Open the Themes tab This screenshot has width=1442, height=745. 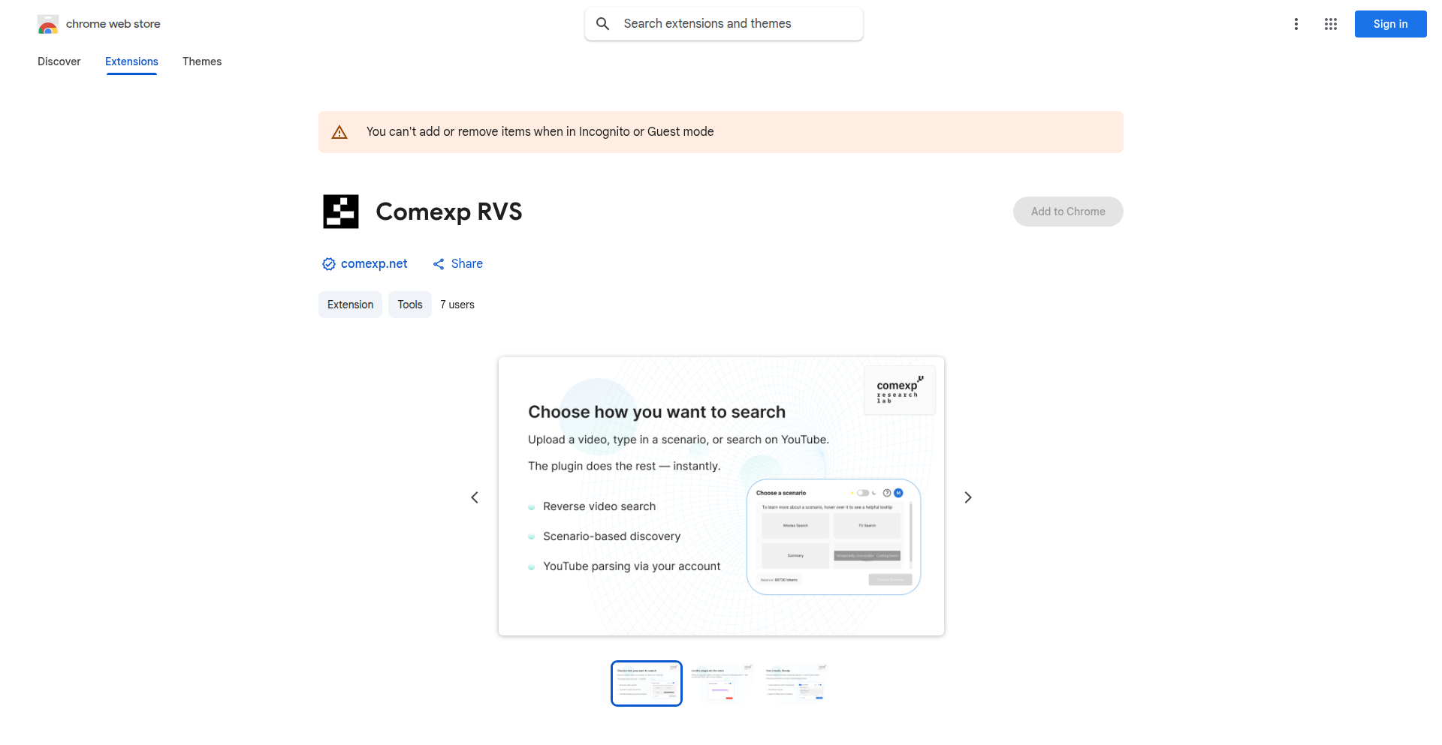pos(202,62)
